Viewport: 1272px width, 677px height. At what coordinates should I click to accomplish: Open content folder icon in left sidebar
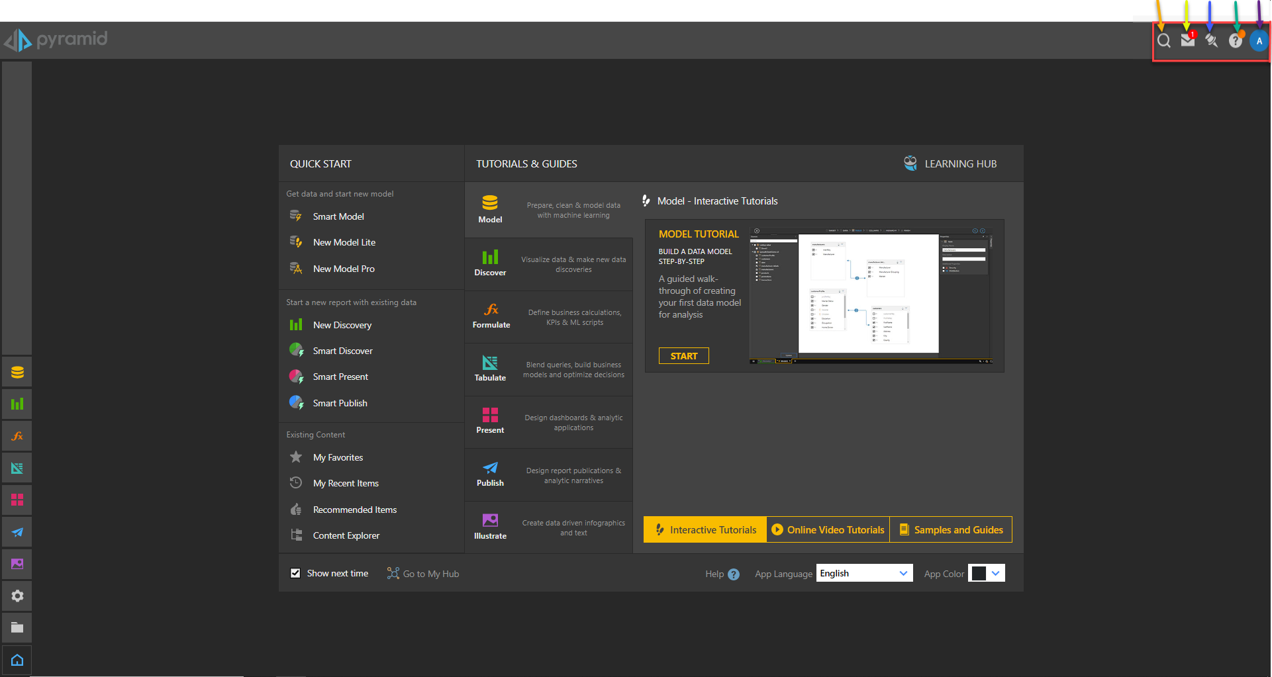(x=17, y=627)
